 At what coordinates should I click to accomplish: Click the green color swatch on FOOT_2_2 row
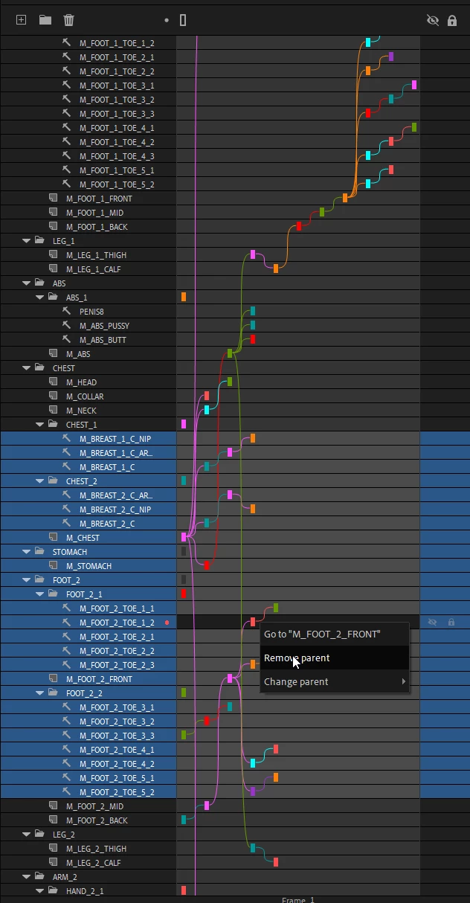click(x=184, y=693)
